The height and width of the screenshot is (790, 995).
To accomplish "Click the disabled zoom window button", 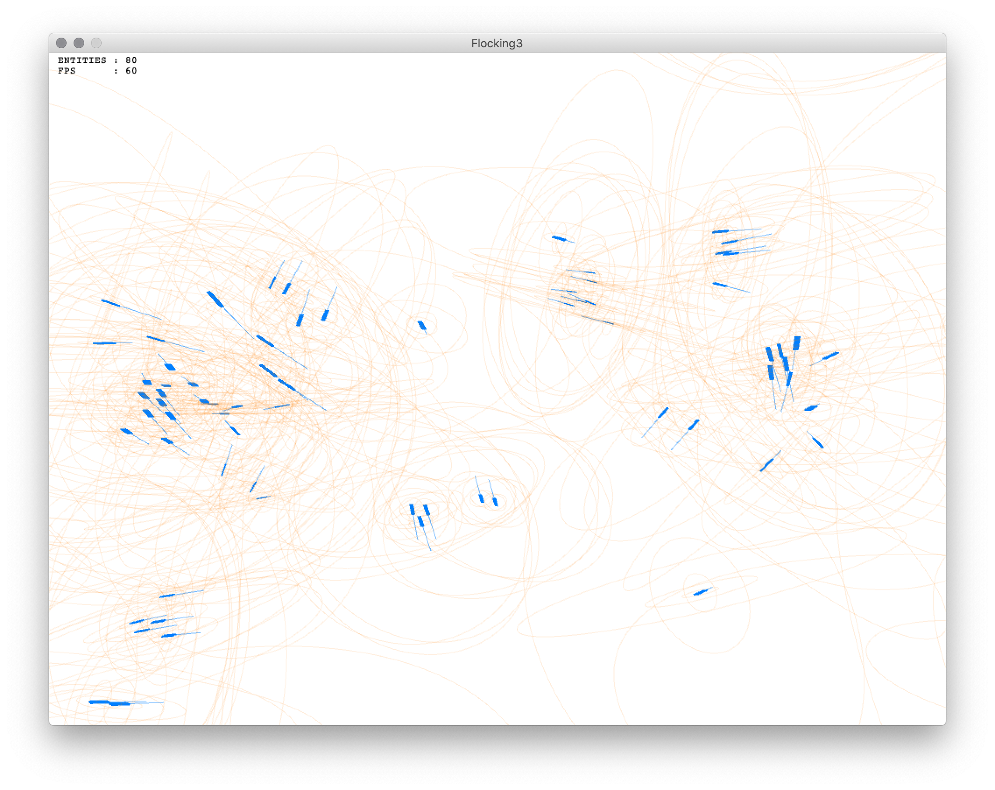I will pyautogui.click(x=96, y=43).
